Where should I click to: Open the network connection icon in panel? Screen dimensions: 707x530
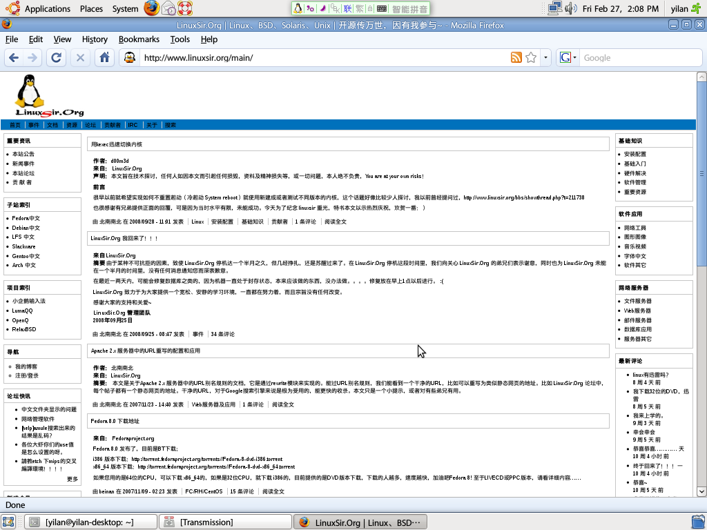[554, 8]
